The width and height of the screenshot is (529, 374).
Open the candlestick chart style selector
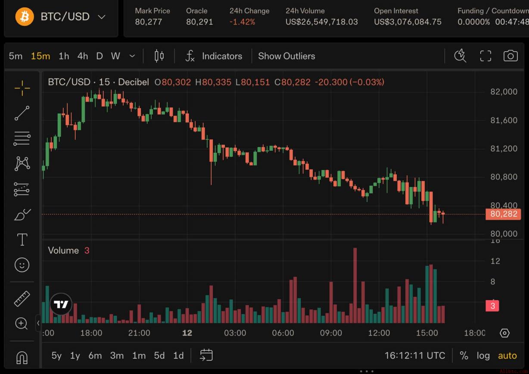[159, 56]
